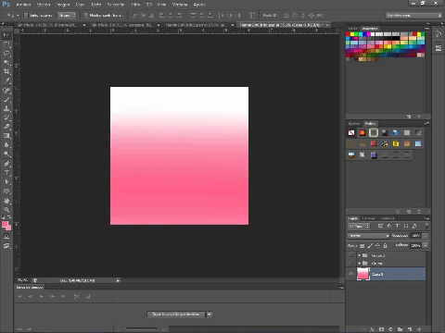Viewport: 445px width, 333px height.
Task: Select the Quick Selection tool
Action: coord(6,62)
